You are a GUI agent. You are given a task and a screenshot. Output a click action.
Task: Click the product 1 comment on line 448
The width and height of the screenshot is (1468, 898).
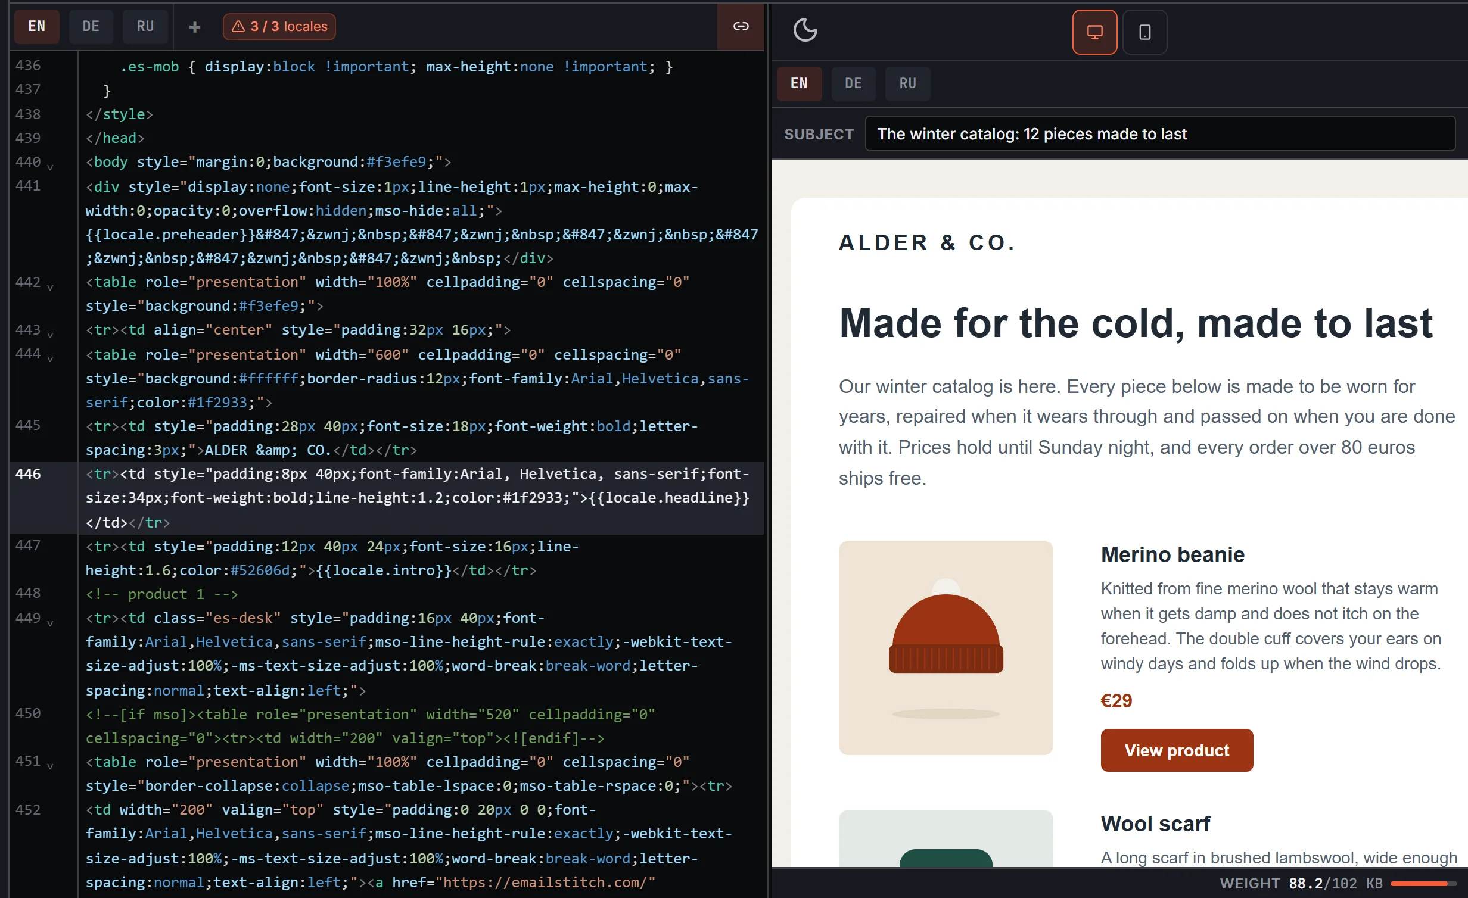[x=162, y=594]
